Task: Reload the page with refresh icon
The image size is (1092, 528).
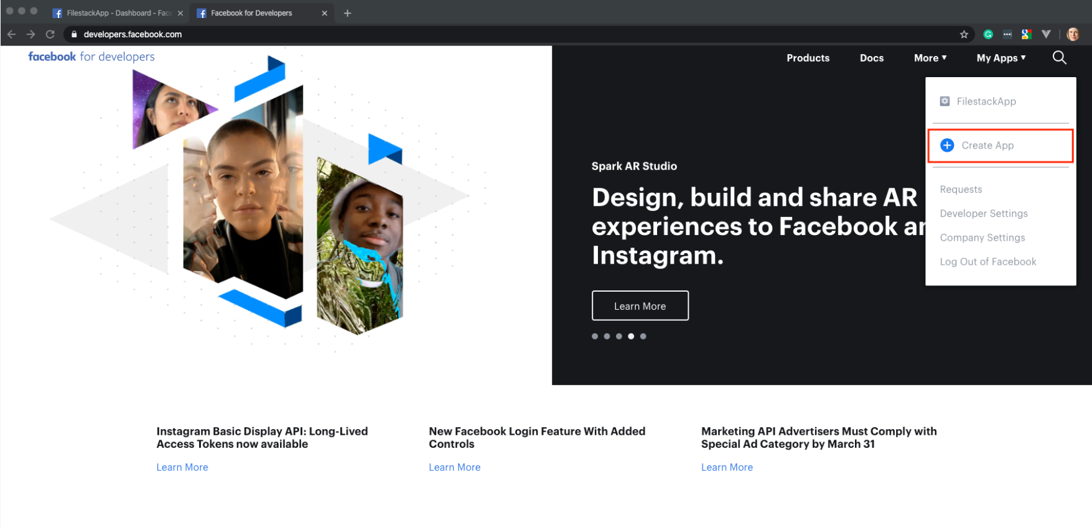Action: coord(50,34)
